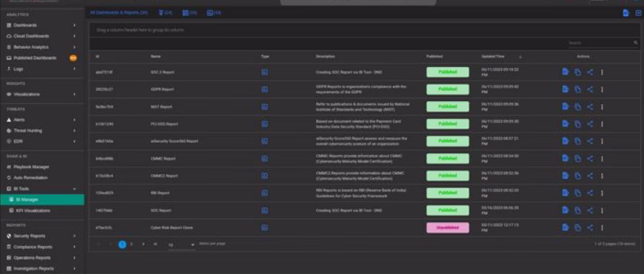644x274 pixels.
Task: Expand Threat Hunting in sidebar
Action: pos(74,131)
